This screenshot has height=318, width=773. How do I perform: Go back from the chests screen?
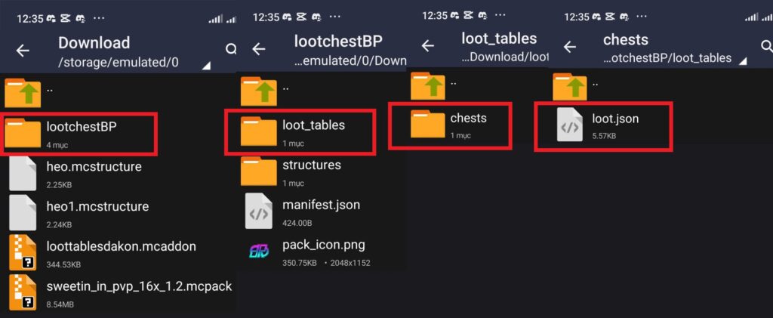coord(570,47)
